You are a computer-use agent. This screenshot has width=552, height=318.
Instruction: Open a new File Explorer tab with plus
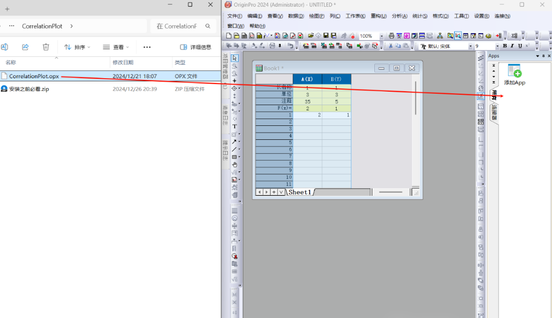[7, 9]
